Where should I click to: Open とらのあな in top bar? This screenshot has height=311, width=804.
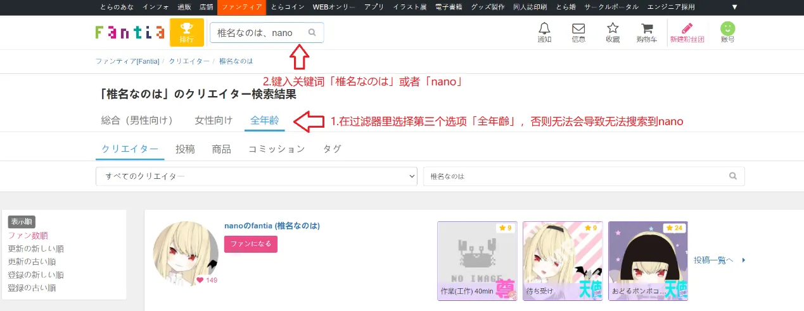[x=117, y=7]
